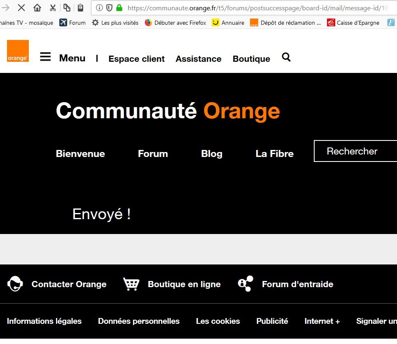Click the copy icon in browser toolbar
The width and height of the screenshot is (397, 344).
[67, 8]
